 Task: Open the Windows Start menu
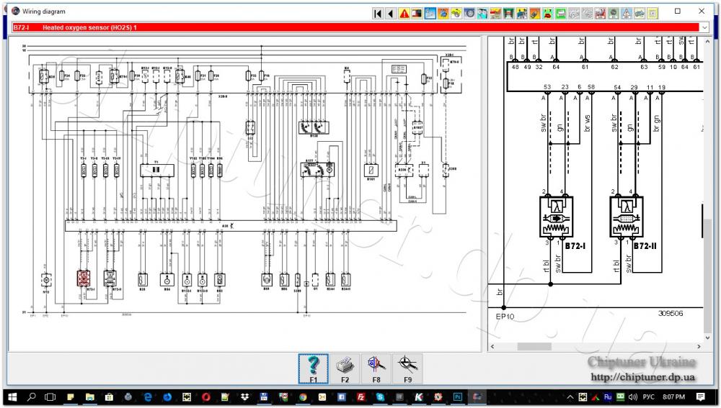coord(12,397)
